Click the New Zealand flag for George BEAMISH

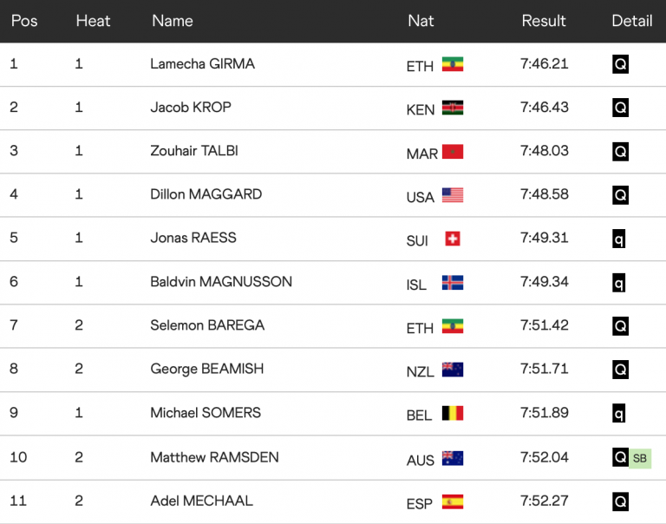(x=452, y=370)
